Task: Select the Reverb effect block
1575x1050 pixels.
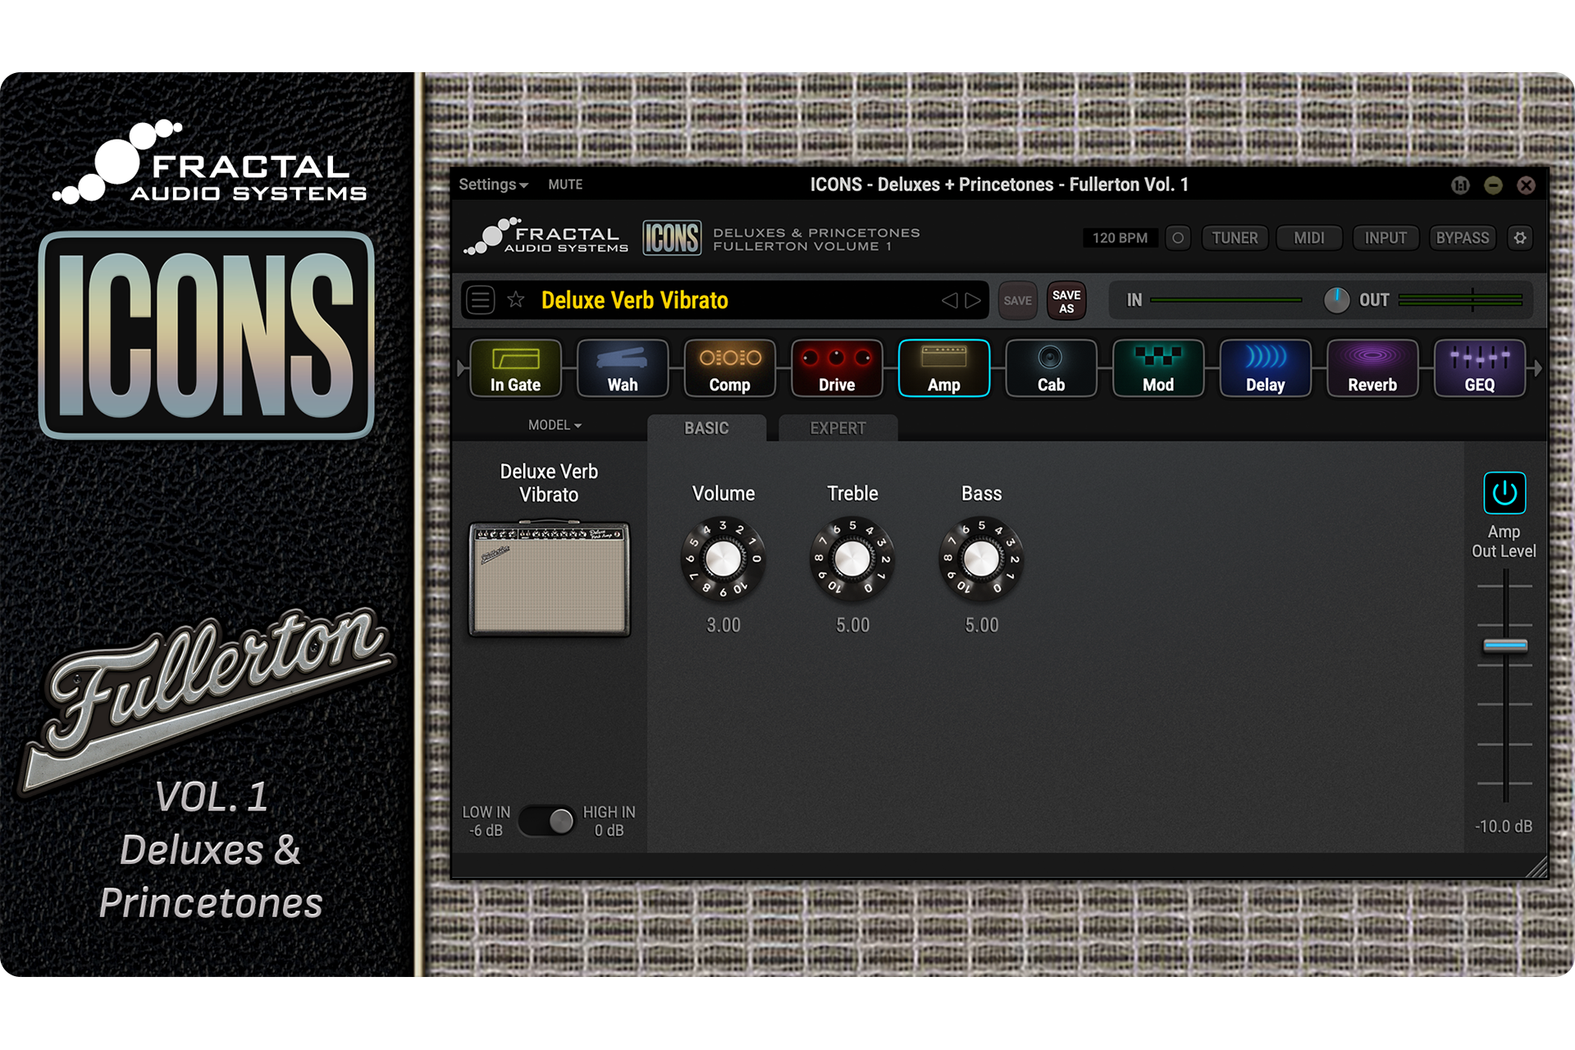Action: pos(1372,368)
